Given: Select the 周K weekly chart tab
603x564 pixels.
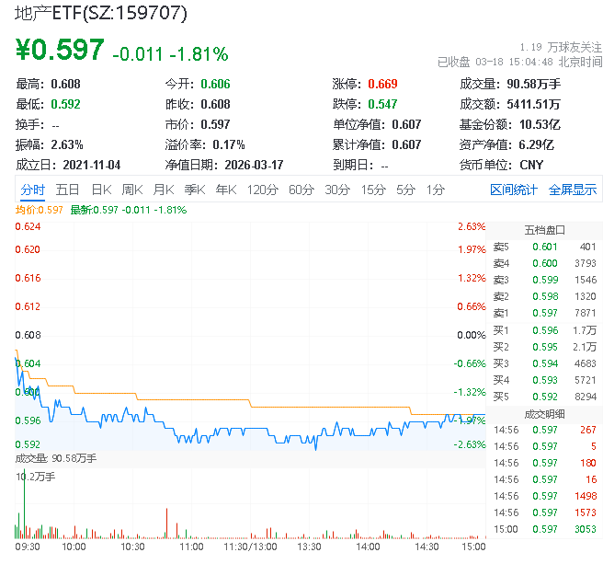Looking at the screenshot, I should (132, 190).
